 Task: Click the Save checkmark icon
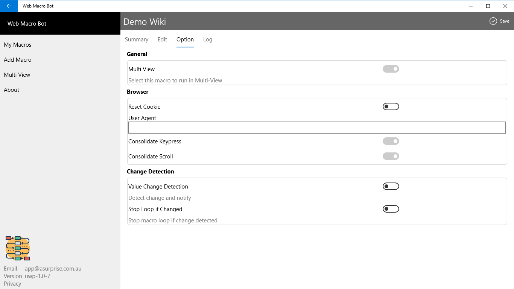coord(493,21)
